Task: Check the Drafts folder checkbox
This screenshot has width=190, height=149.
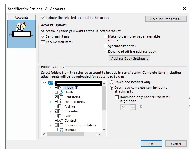Action: [x=56, y=92]
